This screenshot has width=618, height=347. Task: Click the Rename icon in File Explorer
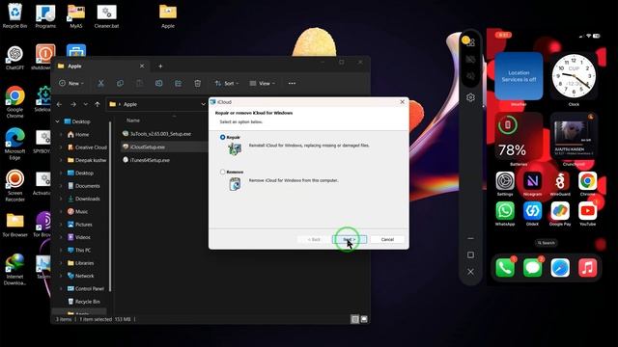coord(158,84)
